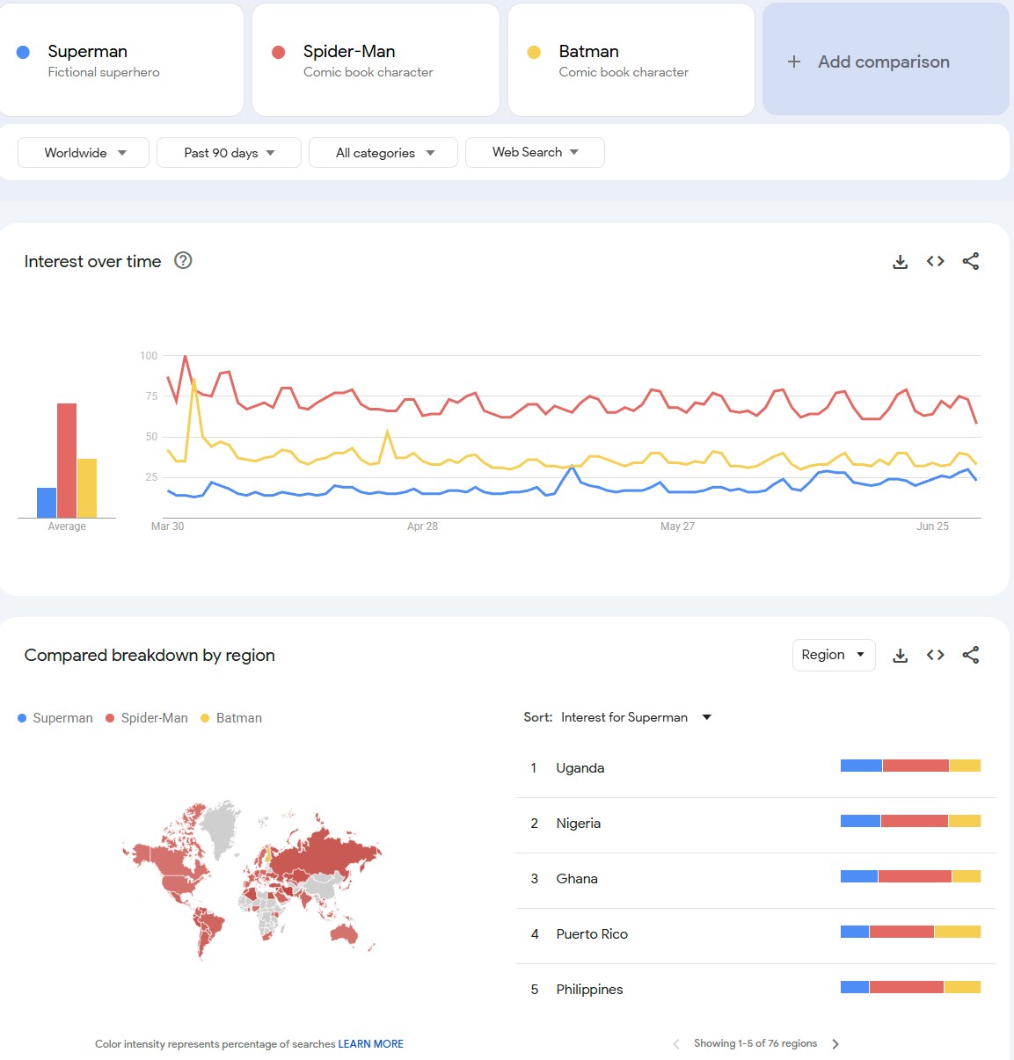The width and height of the screenshot is (1014, 1060).
Task: Click Nigeria's stacked interest bar
Action: [x=910, y=821]
